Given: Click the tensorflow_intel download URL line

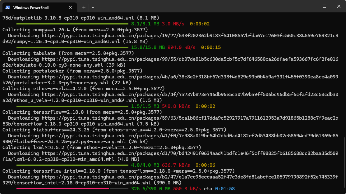Looking at the screenshot, I should coord(173,177).
